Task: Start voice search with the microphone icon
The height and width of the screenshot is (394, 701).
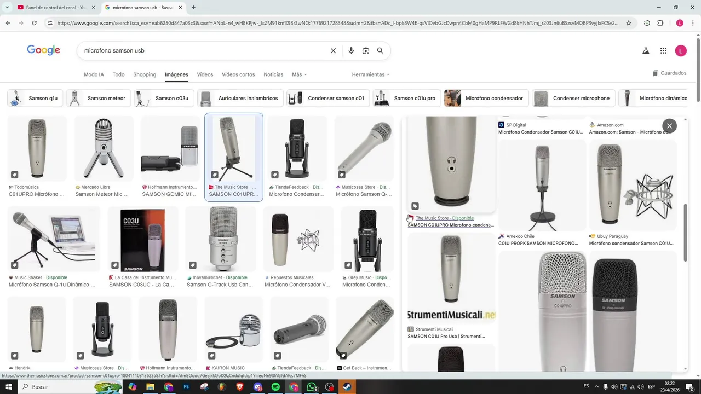Action: click(x=351, y=50)
